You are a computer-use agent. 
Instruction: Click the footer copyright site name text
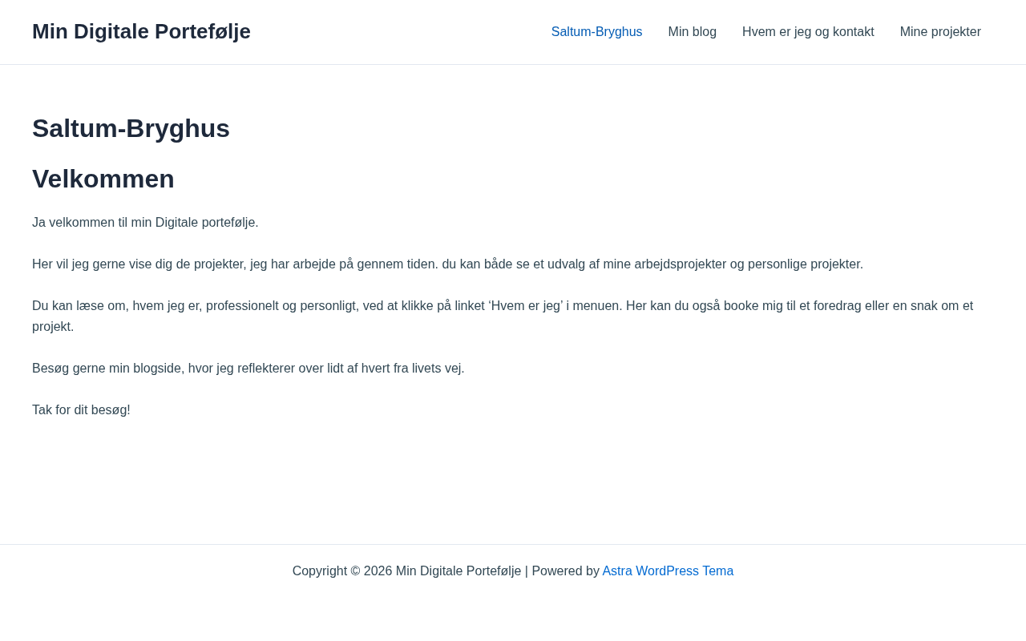coord(458,571)
